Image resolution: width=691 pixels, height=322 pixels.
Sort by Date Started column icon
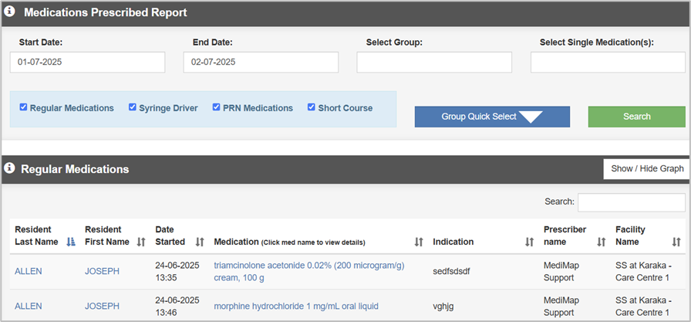pos(200,242)
